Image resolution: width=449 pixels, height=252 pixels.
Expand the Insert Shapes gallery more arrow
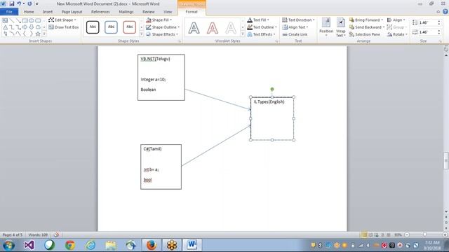(44, 34)
